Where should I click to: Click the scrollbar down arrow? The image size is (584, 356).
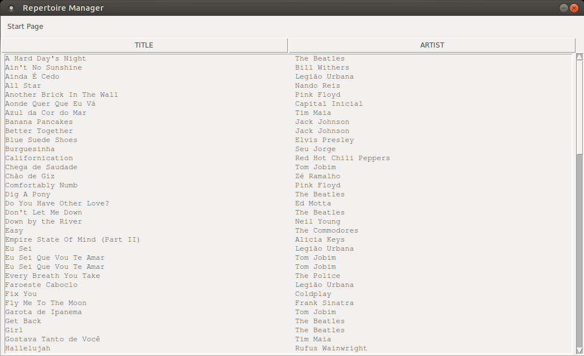click(579, 350)
